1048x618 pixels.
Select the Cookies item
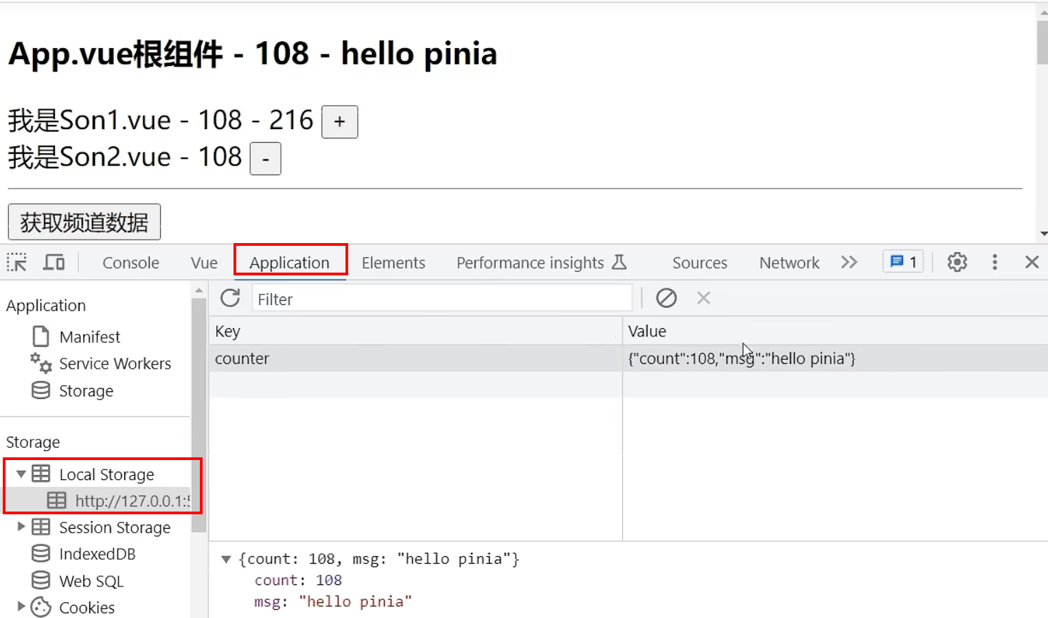coord(87,607)
